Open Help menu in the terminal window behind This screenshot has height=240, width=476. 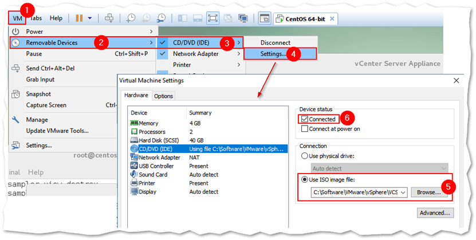(x=36, y=172)
